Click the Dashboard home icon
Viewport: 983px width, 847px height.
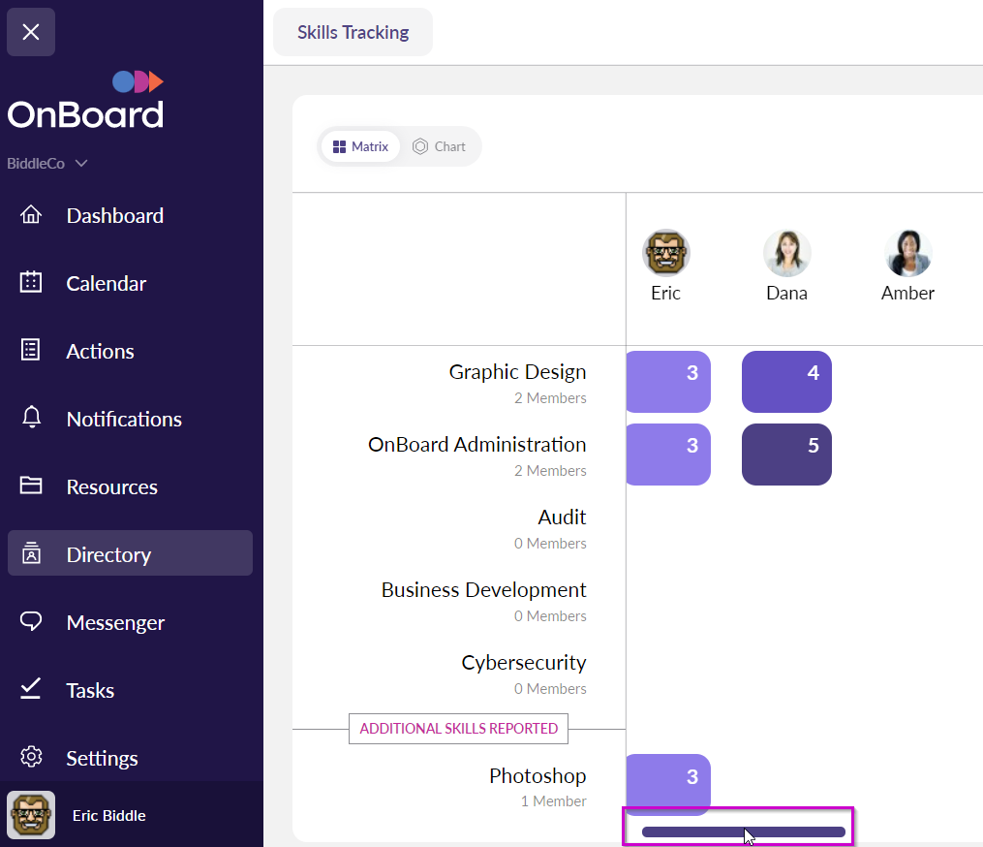coord(31,215)
